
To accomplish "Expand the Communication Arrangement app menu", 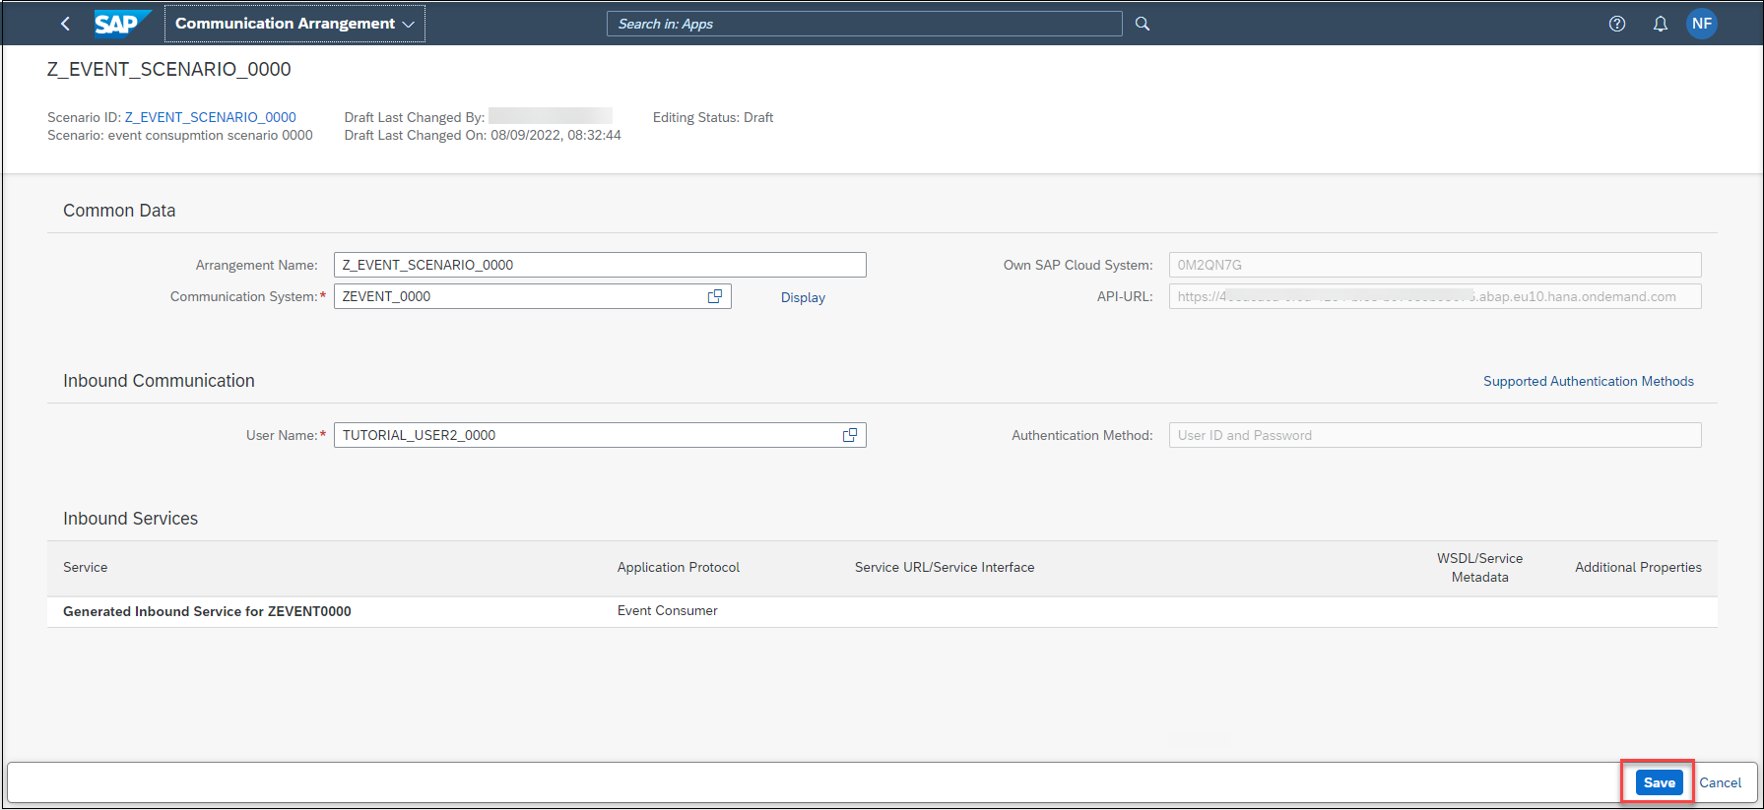I will (x=294, y=24).
